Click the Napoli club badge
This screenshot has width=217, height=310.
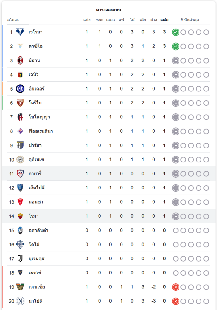tap(20, 301)
